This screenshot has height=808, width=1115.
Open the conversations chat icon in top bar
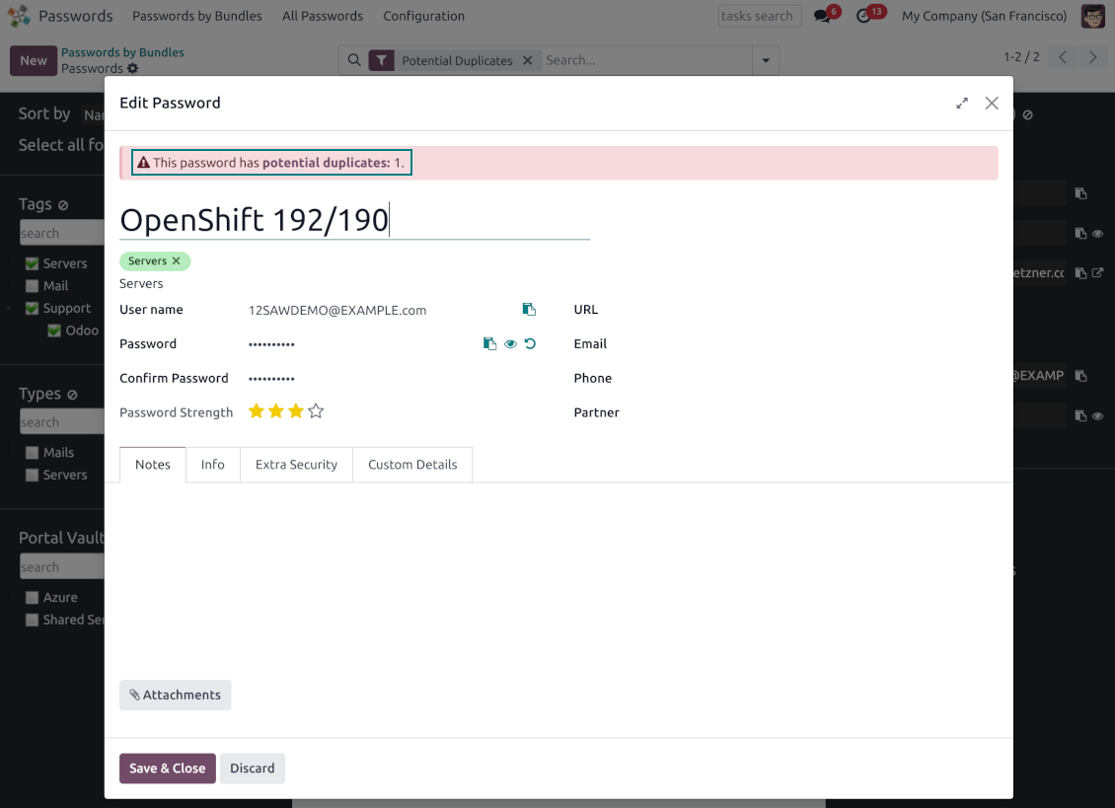pyautogui.click(x=822, y=17)
